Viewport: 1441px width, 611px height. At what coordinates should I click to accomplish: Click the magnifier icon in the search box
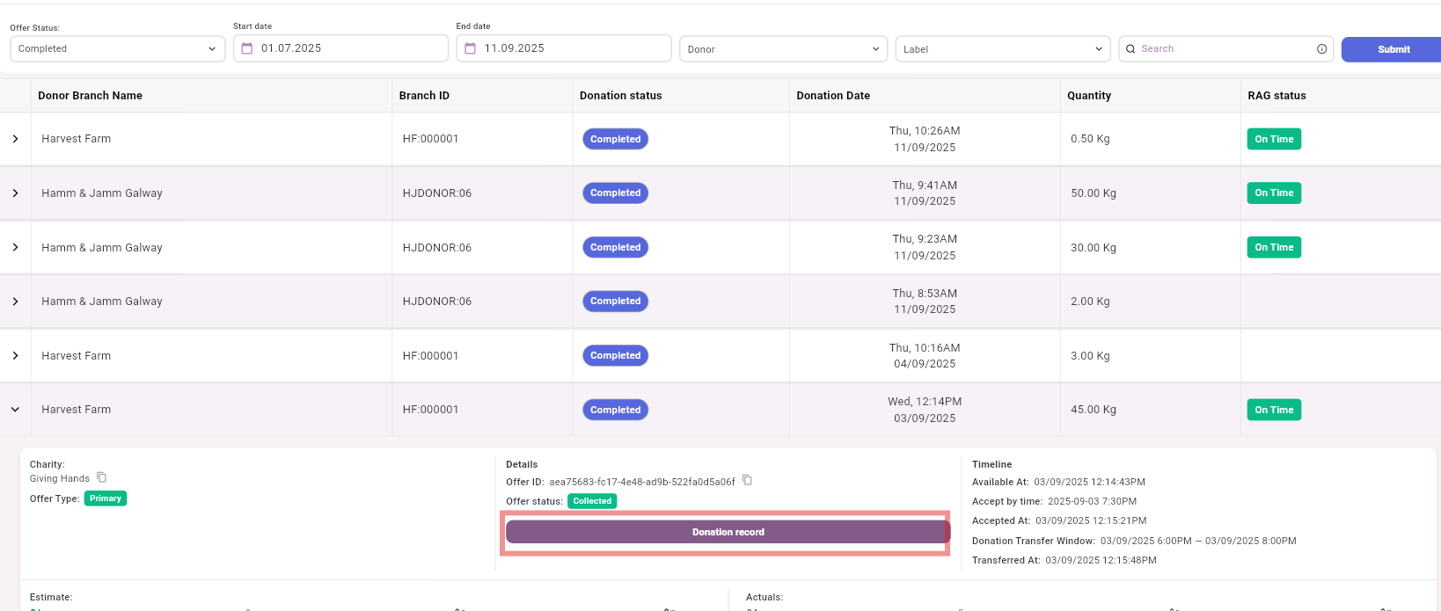tap(1130, 49)
